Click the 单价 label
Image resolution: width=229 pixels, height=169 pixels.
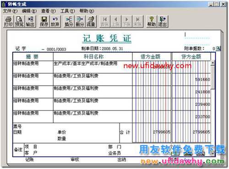62,132
